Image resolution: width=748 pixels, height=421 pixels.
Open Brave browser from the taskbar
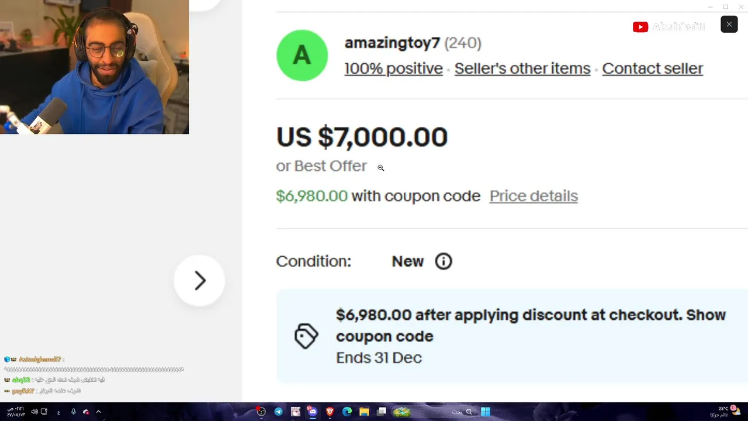[x=330, y=412]
